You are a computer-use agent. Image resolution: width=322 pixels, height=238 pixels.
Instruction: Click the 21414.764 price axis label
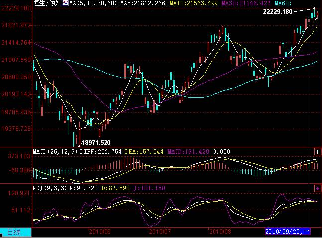point(16,43)
